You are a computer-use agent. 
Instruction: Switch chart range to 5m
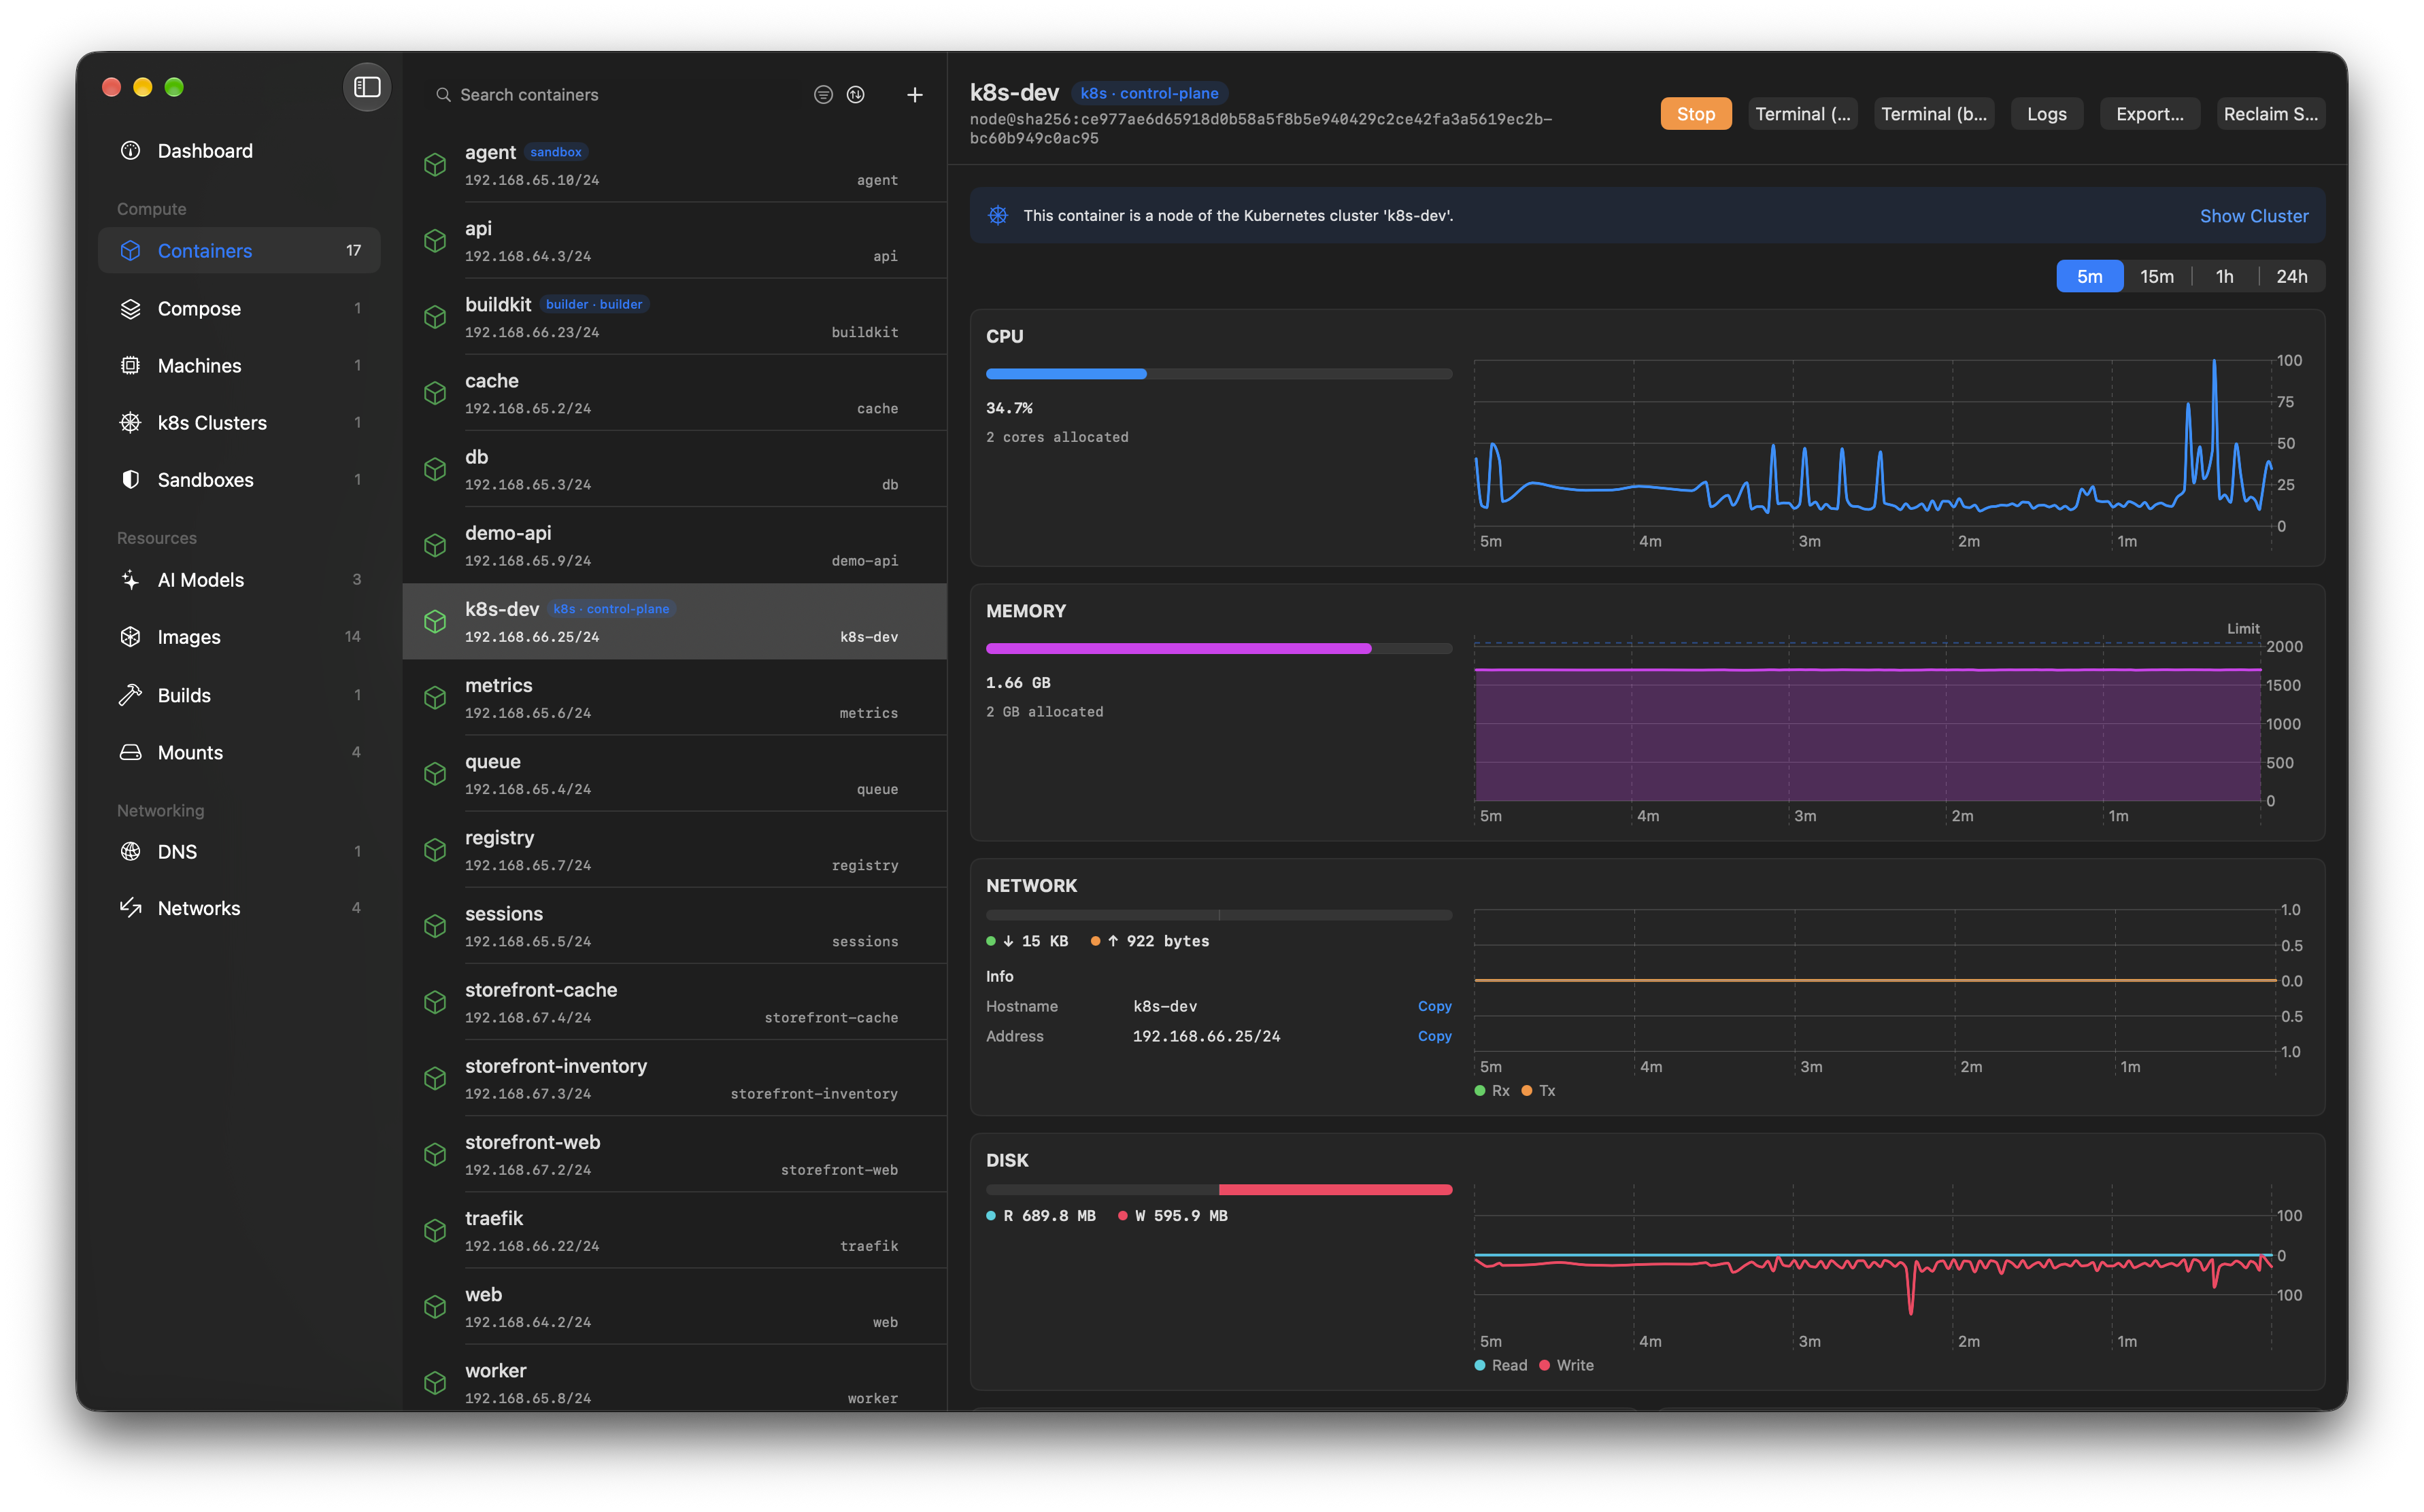[x=2089, y=277]
